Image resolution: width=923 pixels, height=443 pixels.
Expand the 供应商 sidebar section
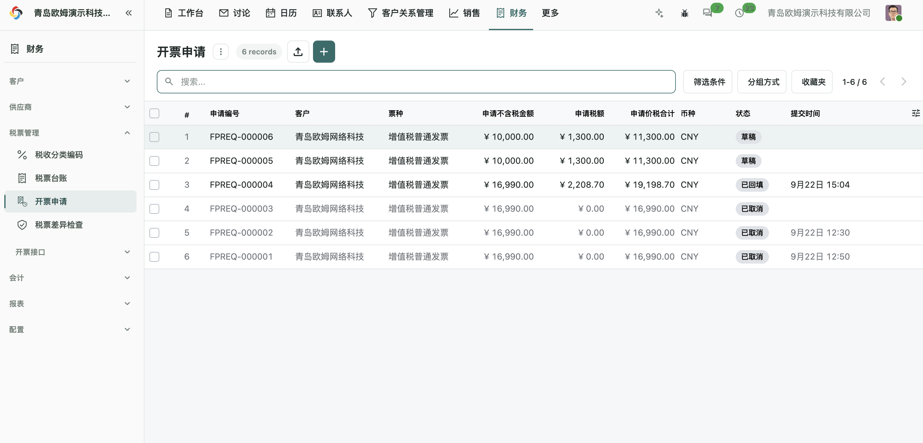pyautogui.click(x=71, y=107)
